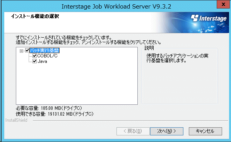Click the Interstage logo icon
The image size is (231, 142).
[195, 18]
